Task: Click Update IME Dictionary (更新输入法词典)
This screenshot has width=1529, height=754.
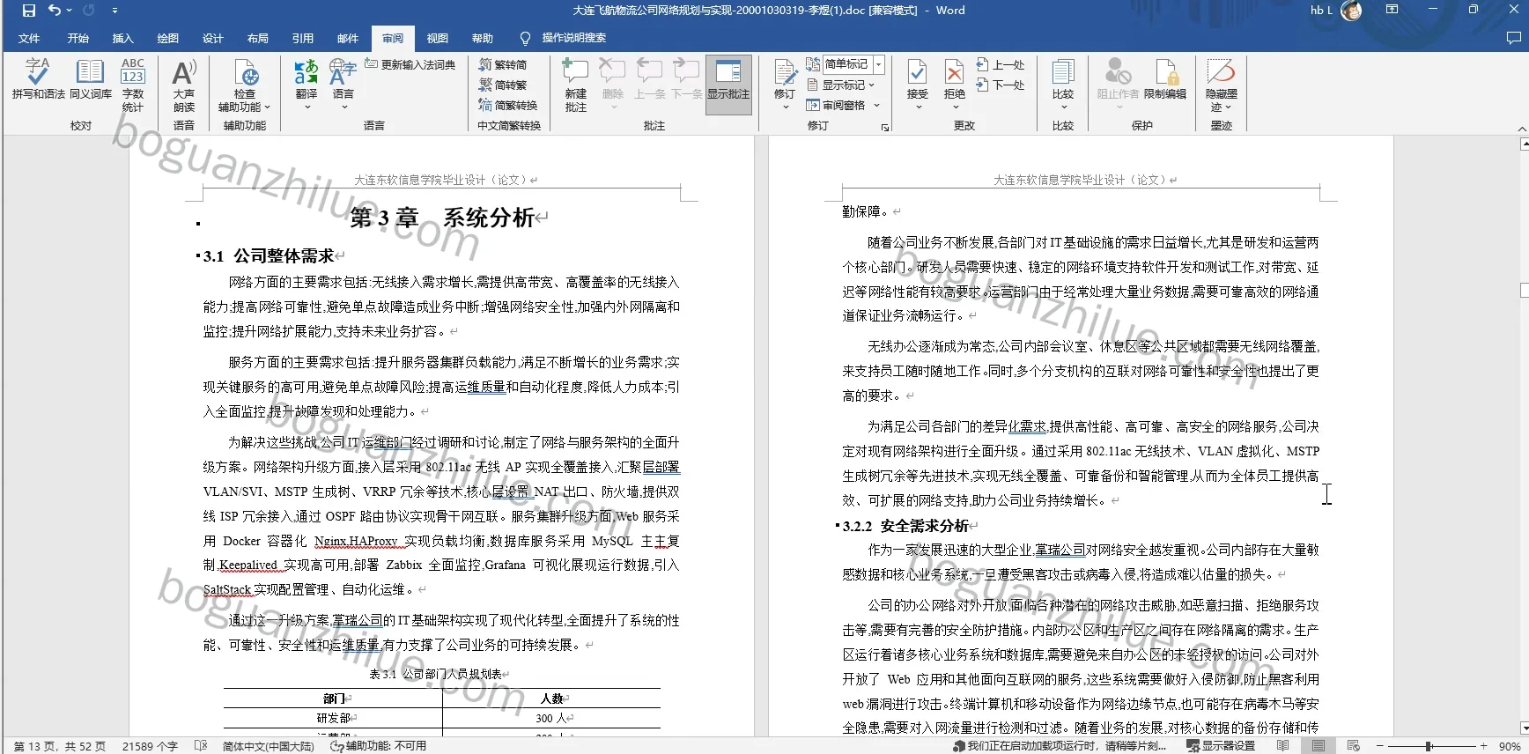Action: click(x=410, y=64)
